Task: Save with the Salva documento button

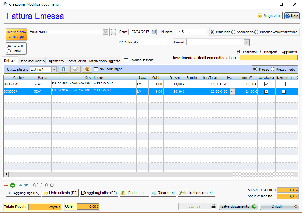Action: 239,206
